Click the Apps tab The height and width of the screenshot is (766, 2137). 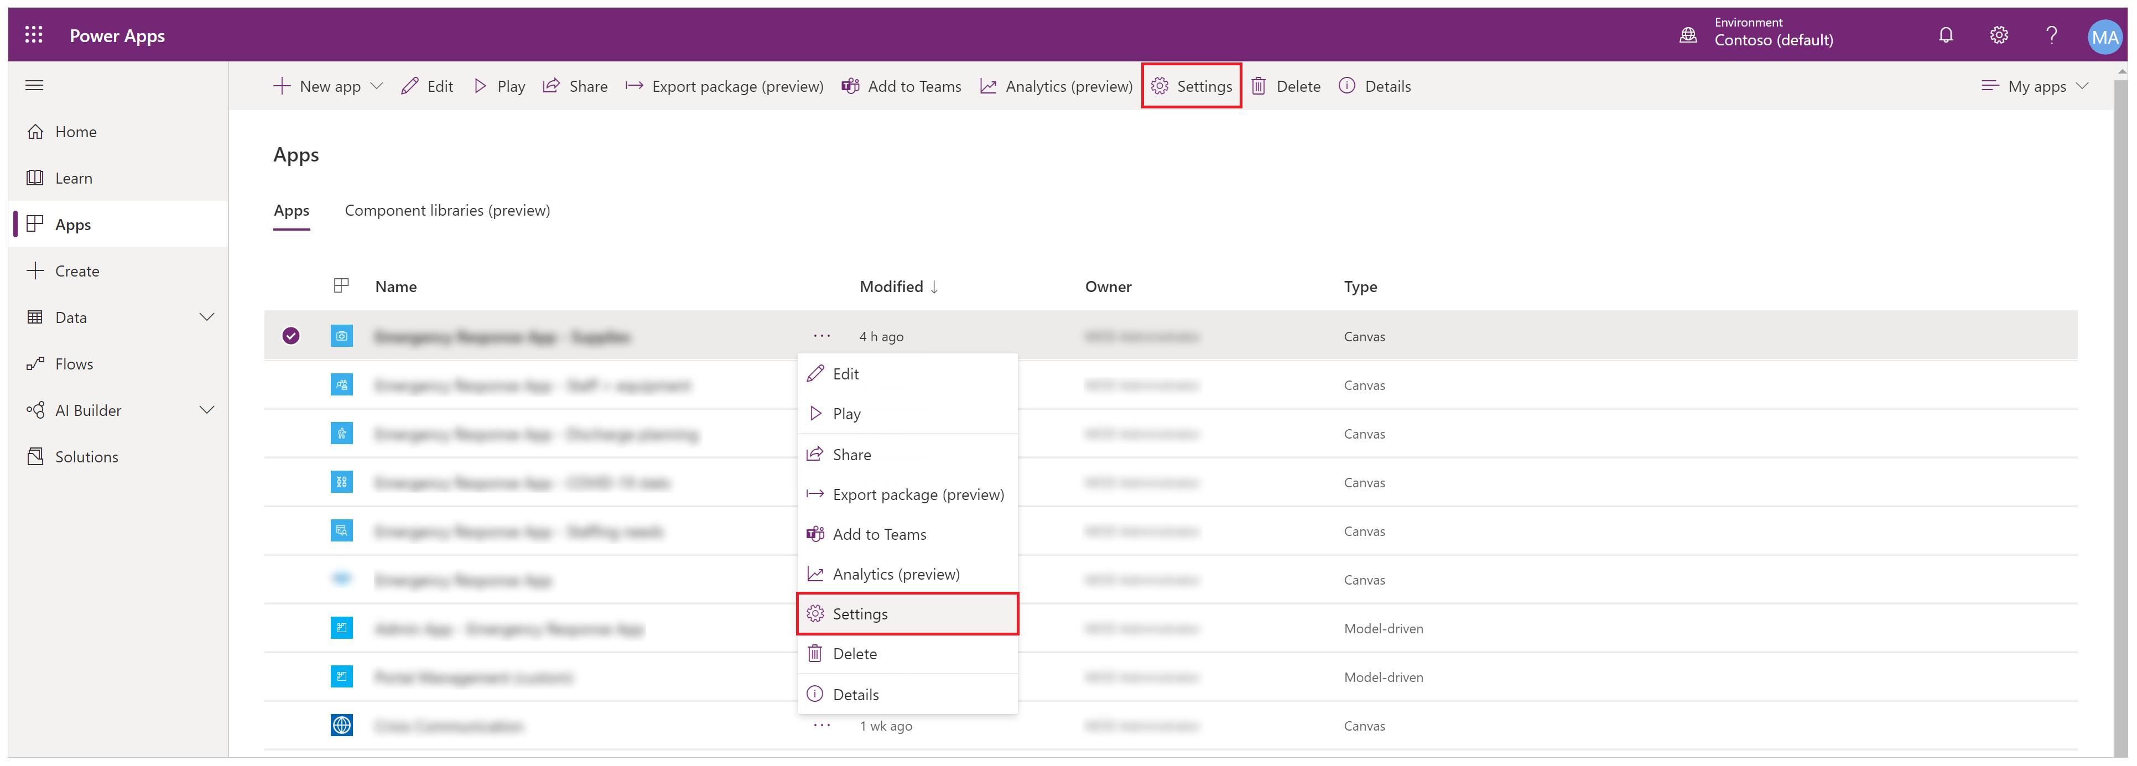pos(290,210)
